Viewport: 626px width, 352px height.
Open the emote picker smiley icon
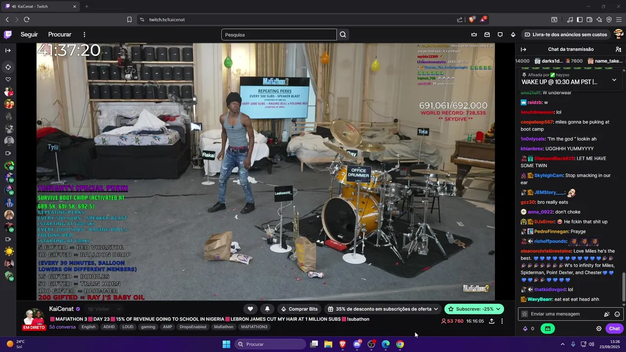point(617,314)
